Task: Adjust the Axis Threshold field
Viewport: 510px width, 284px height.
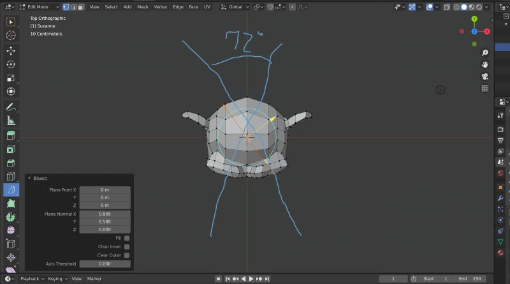Action: [105, 264]
